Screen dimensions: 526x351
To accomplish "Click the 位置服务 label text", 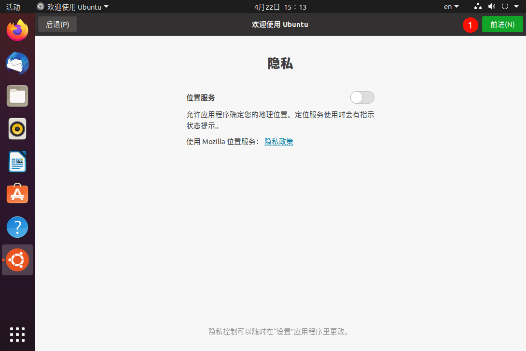I will [201, 98].
